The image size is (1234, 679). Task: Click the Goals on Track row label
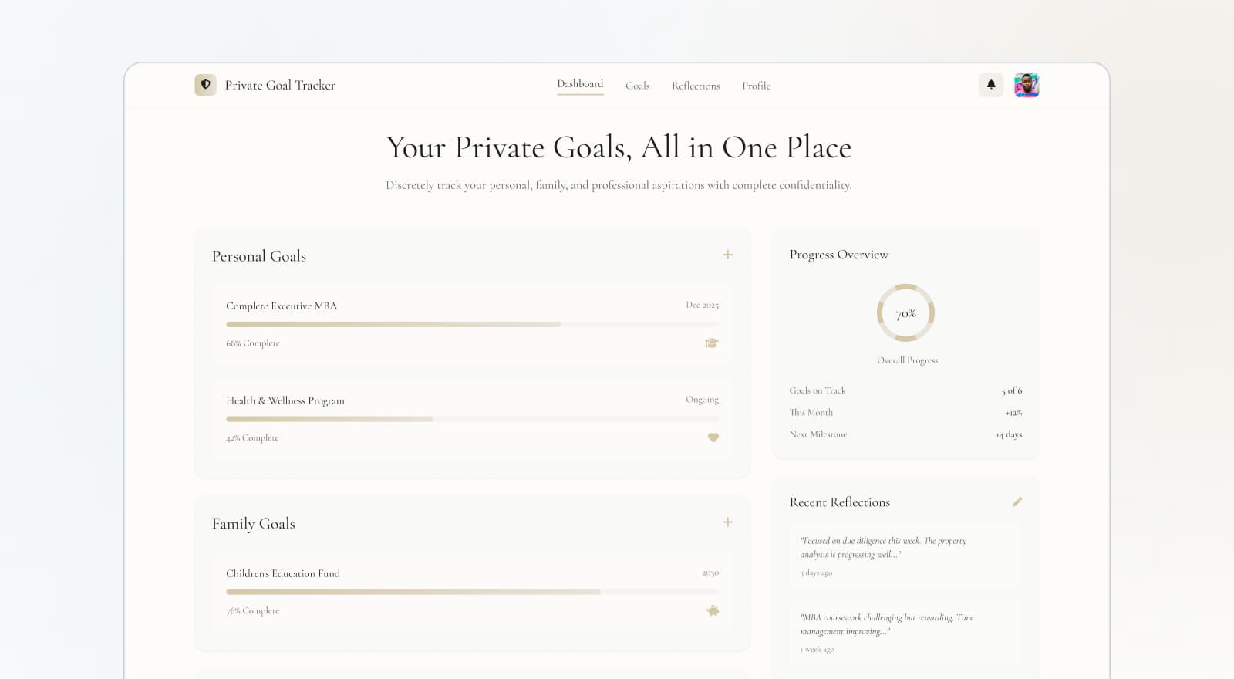pos(818,390)
